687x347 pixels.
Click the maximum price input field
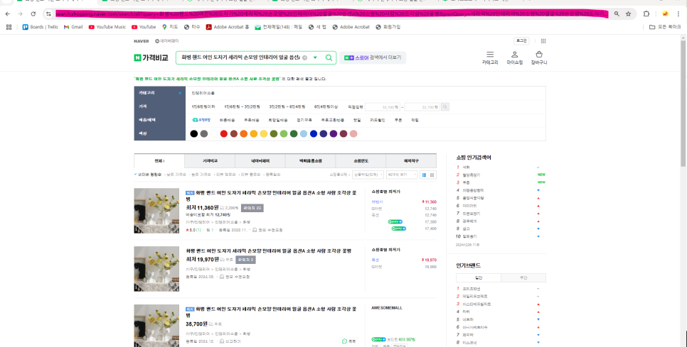click(x=422, y=106)
